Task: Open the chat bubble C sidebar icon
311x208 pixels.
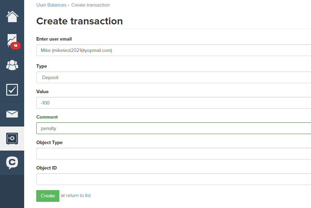Action: click(12, 163)
